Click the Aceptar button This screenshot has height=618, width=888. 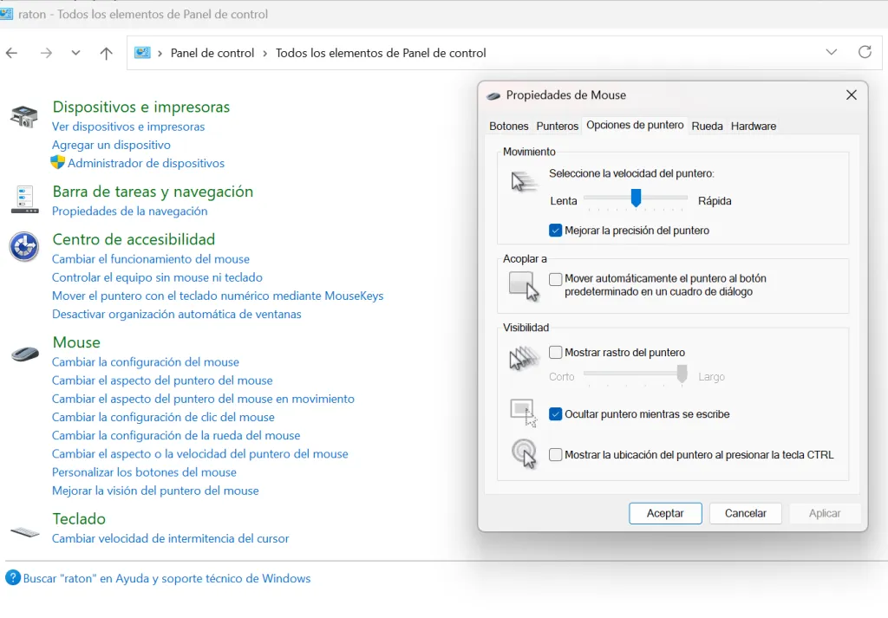pos(665,513)
